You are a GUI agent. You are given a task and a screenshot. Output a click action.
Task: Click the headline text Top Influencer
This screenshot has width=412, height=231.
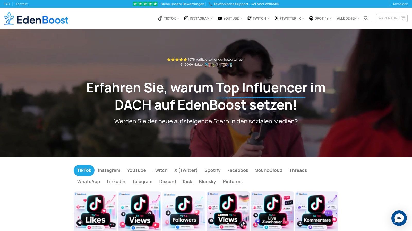[261, 88]
